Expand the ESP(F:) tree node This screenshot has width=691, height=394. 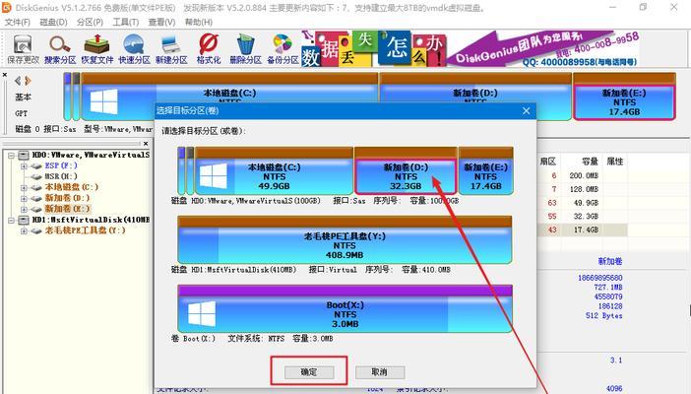[24, 165]
